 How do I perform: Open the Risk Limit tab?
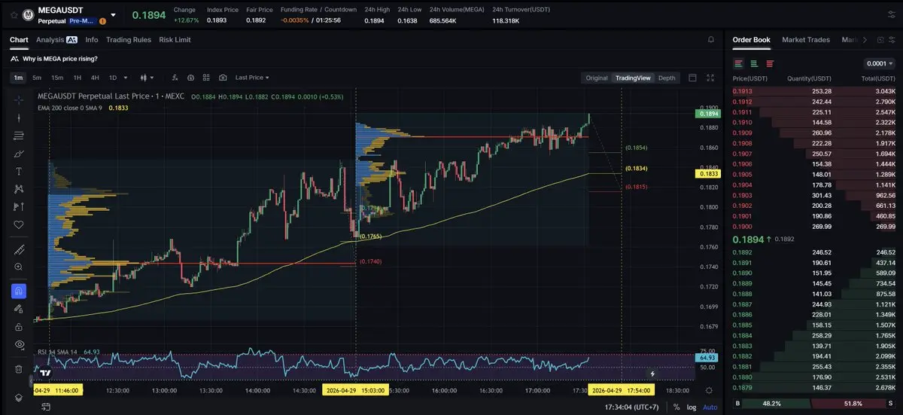[x=175, y=40]
